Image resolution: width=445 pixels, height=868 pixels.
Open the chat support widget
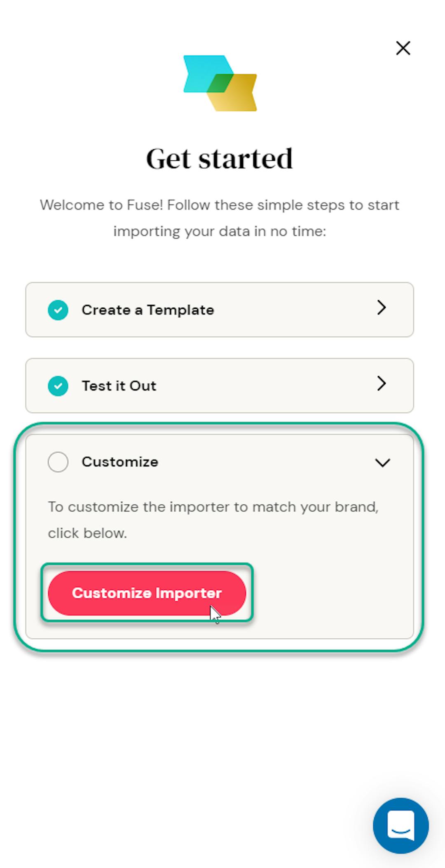point(400,825)
